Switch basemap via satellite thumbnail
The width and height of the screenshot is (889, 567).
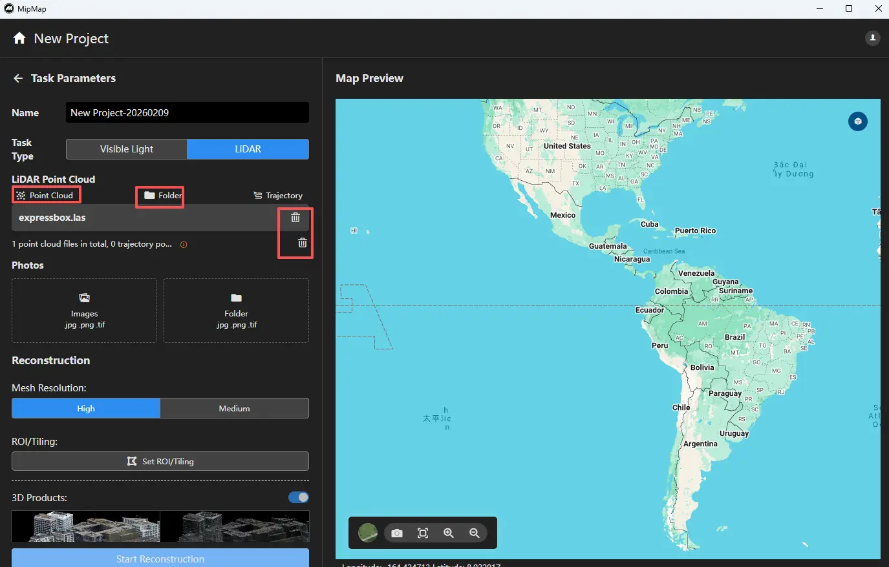pos(368,533)
